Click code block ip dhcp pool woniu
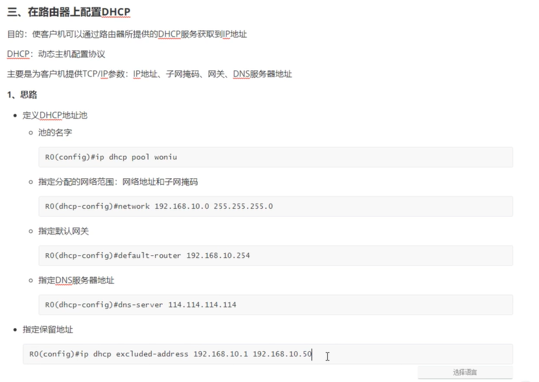 click(276, 157)
